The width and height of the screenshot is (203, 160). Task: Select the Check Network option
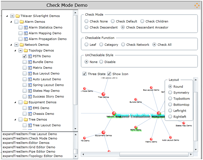click(123, 44)
